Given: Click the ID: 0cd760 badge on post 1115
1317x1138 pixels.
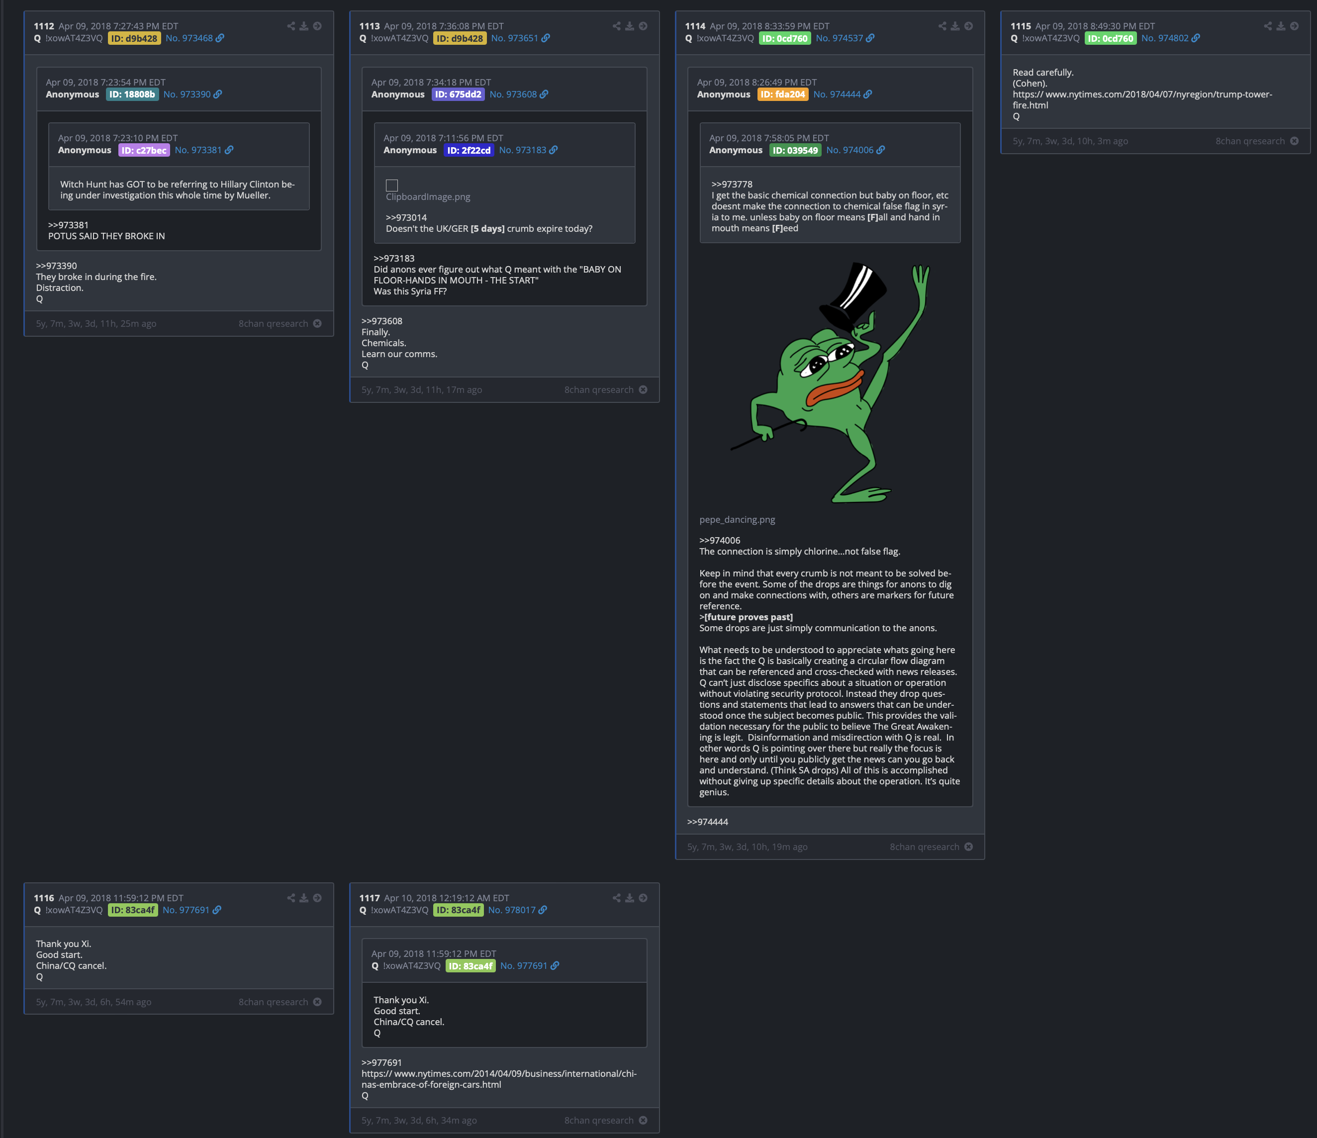Looking at the screenshot, I should point(1111,38).
